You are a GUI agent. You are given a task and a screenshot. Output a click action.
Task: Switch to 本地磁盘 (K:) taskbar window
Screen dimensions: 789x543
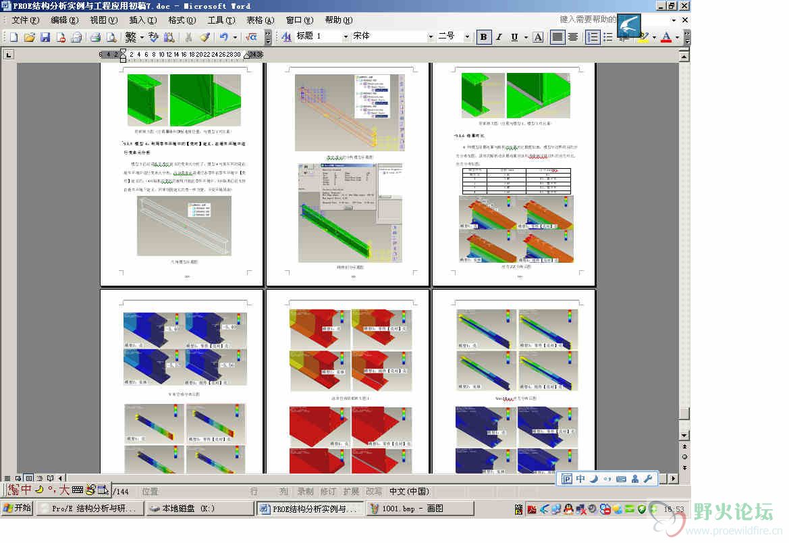pos(200,509)
